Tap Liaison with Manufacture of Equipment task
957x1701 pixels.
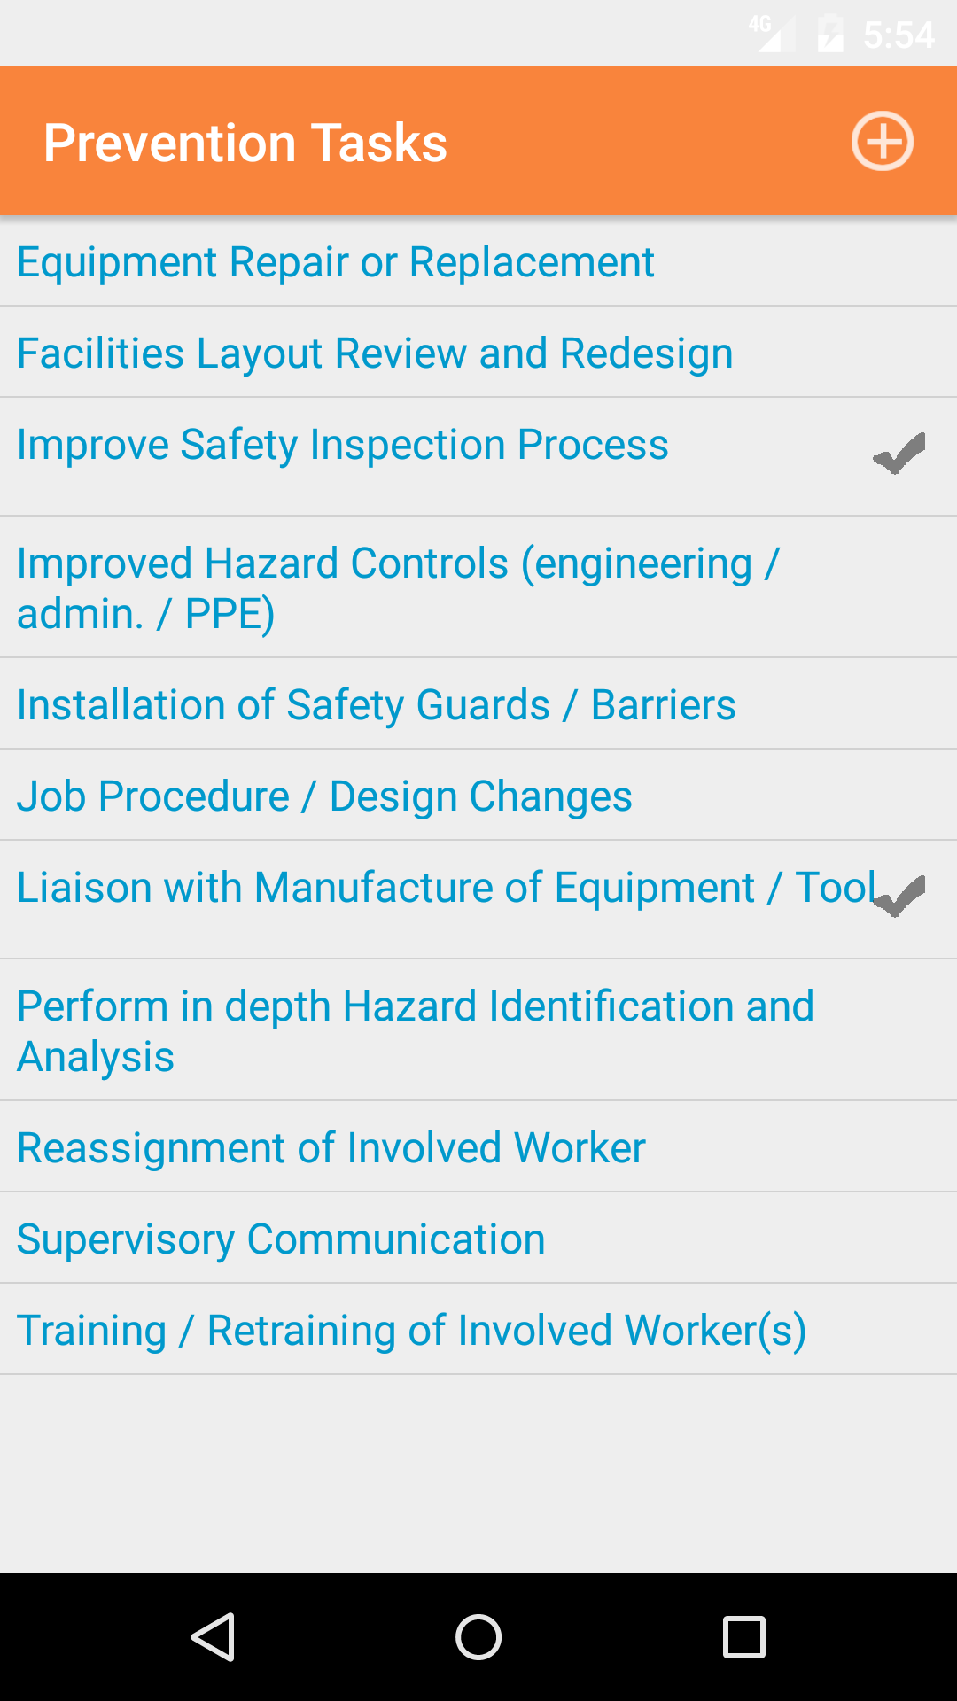coord(443,888)
